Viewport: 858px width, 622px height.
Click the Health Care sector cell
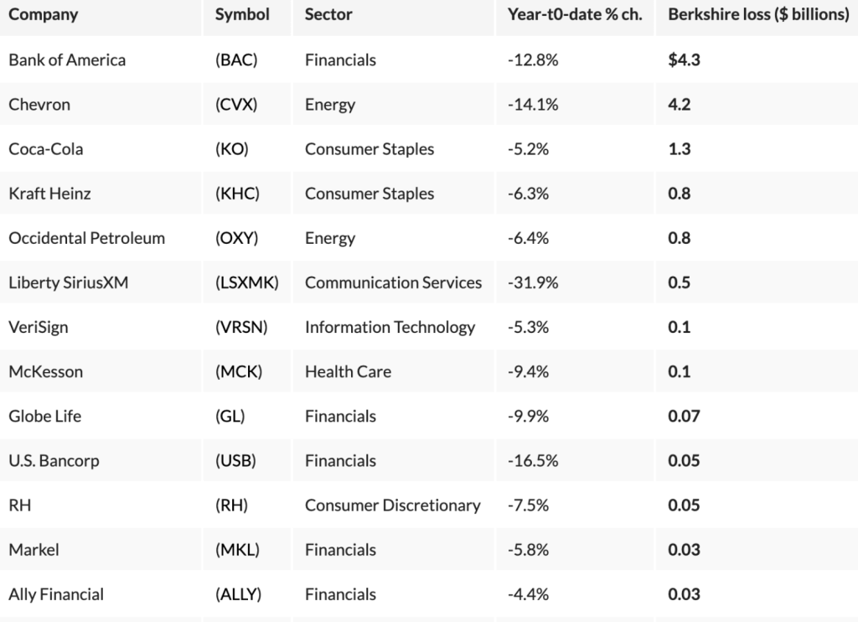point(348,371)
